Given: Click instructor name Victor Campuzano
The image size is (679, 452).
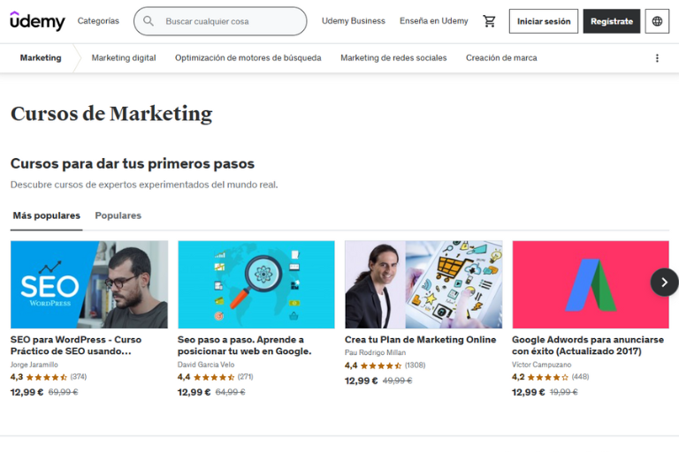Looking at the screenshot, I should pyautogui.click(x=542, y=365).
